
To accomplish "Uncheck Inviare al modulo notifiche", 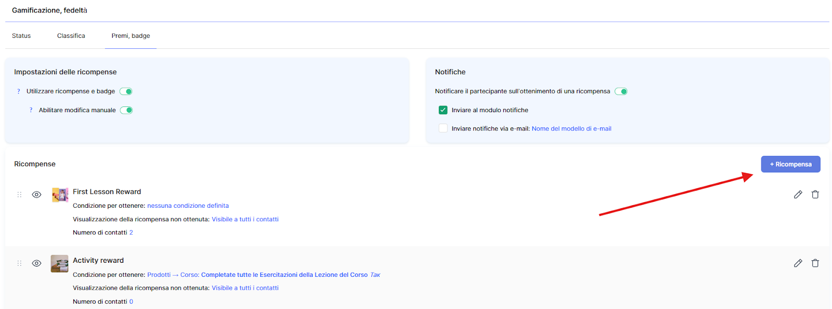I will click(443, 110).
